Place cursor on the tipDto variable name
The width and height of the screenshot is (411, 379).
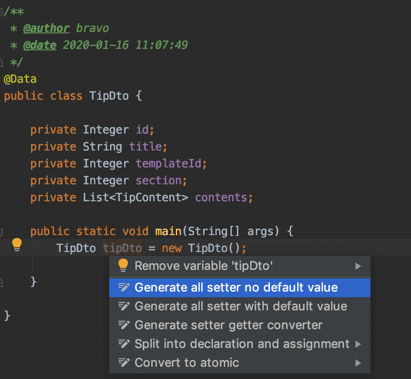tap(122, 248)
